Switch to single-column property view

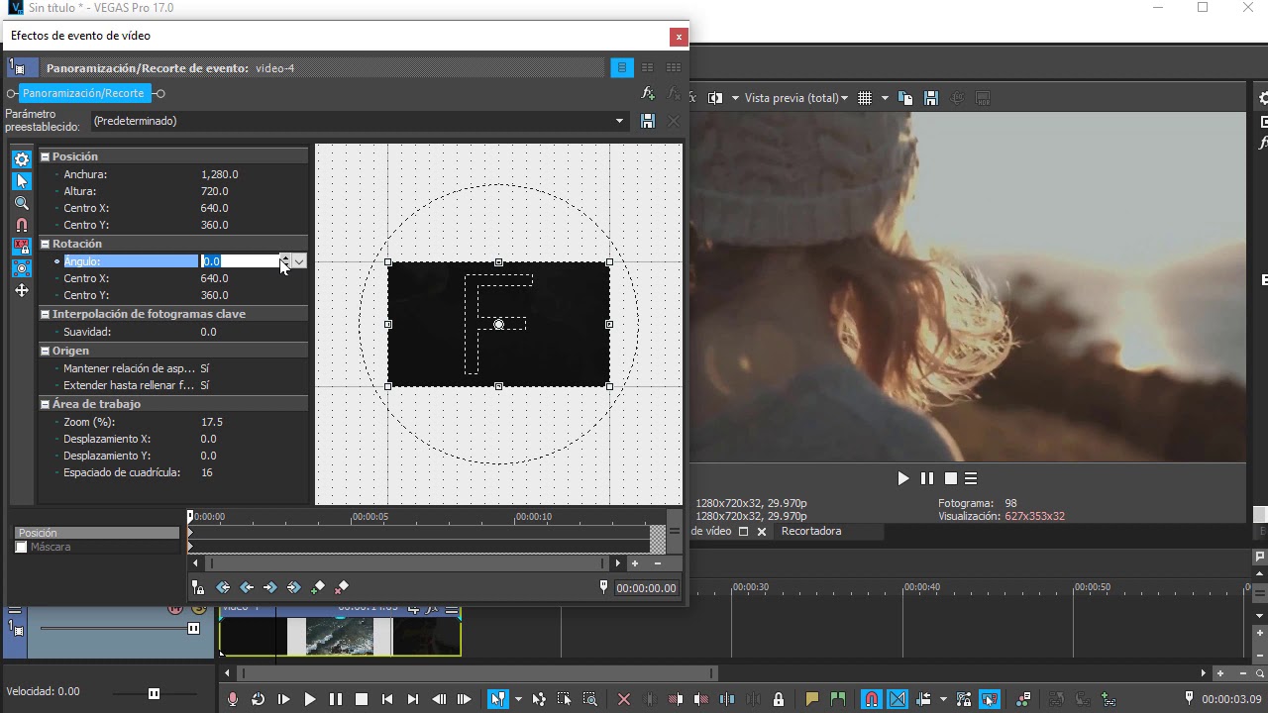click(622, 67)
